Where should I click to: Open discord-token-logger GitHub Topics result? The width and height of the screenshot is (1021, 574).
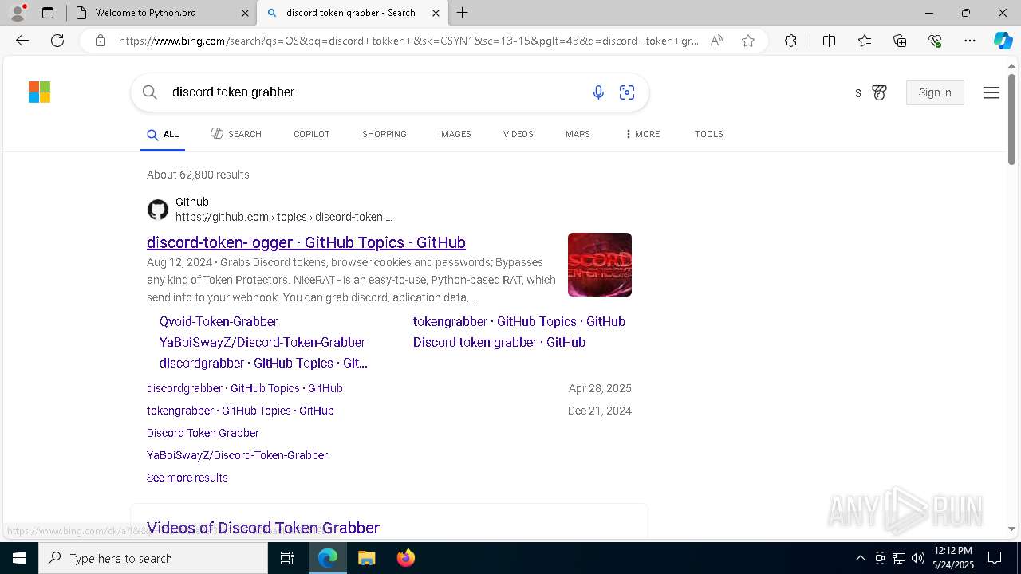(x=306, y=242)
